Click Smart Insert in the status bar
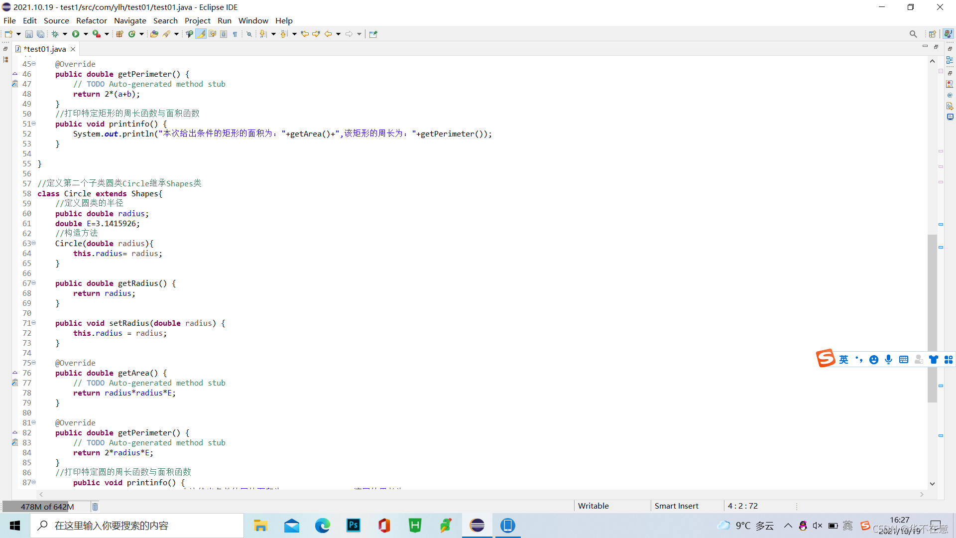This screenshot has width=956, height=538. tap(676, 506)
